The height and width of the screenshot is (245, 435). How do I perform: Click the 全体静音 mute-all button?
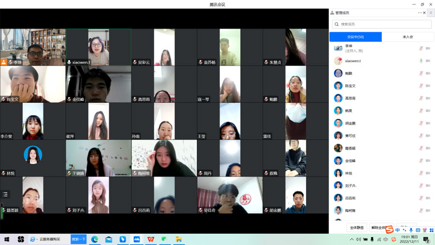tap(357, 228)
